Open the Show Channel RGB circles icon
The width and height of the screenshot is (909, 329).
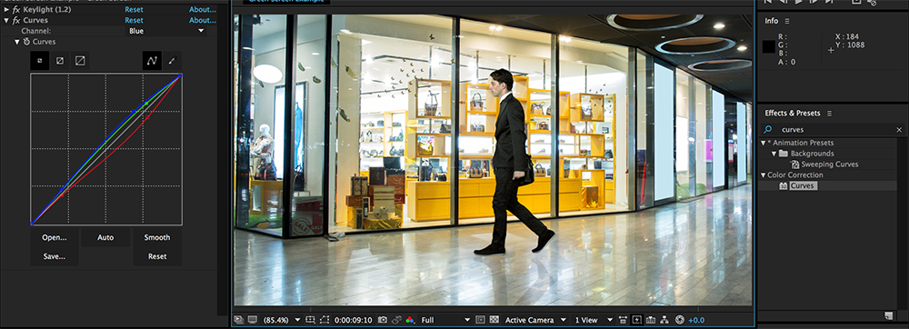pyautogui.click(x=410, y=320)
